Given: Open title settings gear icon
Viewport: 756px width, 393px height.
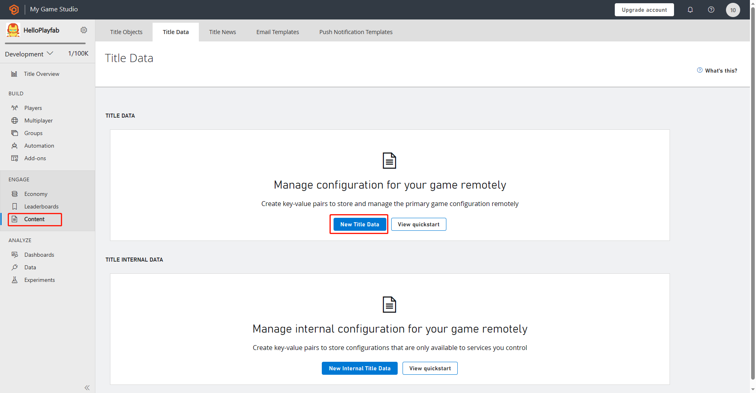Looking at the screenshot, I should 84,30.
